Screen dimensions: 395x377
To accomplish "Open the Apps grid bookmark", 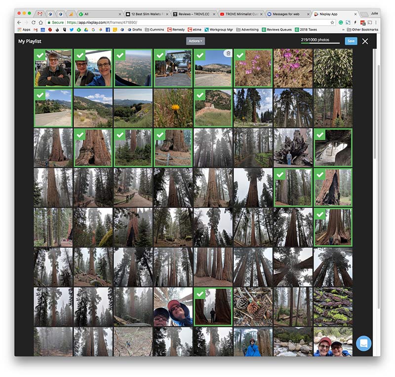I will click(24, 30).
